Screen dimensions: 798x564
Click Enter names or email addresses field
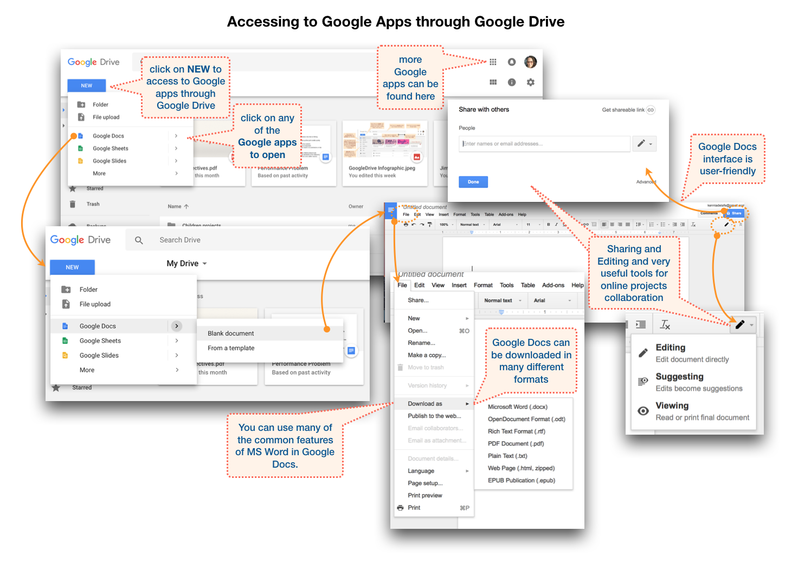(544, 143)
